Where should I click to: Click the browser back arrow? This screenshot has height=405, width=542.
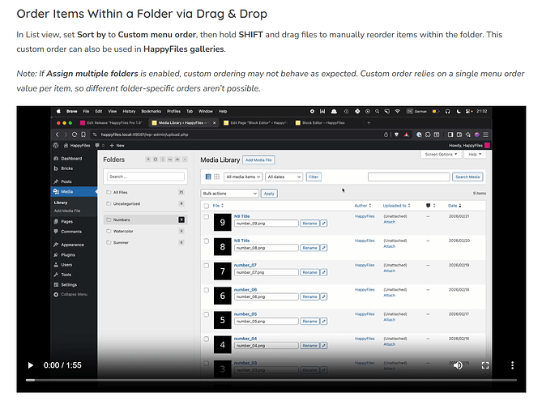58,134
